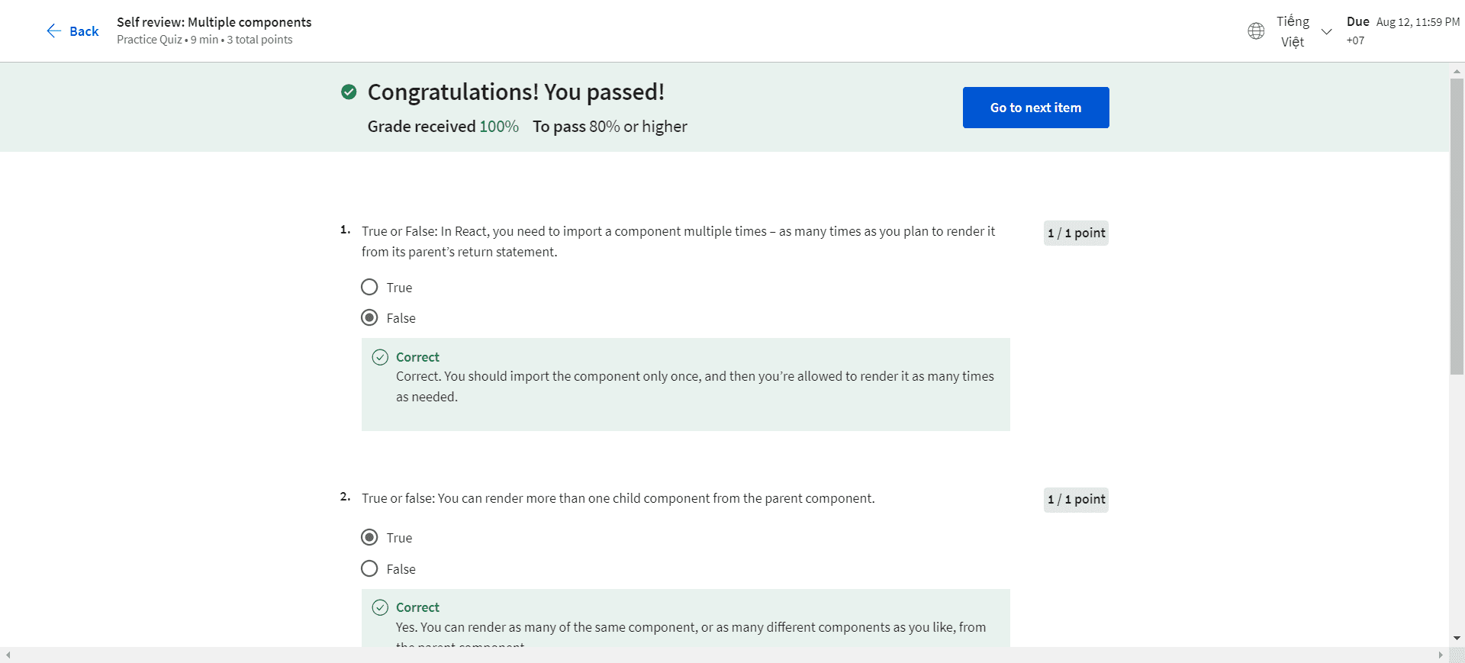Expand the language dropdown chevron

pyautogui.click(x=1327, y=31)
